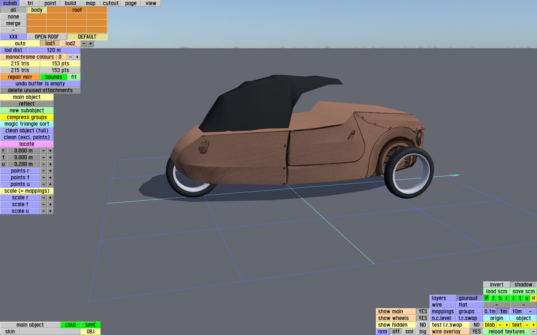
Task: Click plus button for scale r
Action: [50, 198]
